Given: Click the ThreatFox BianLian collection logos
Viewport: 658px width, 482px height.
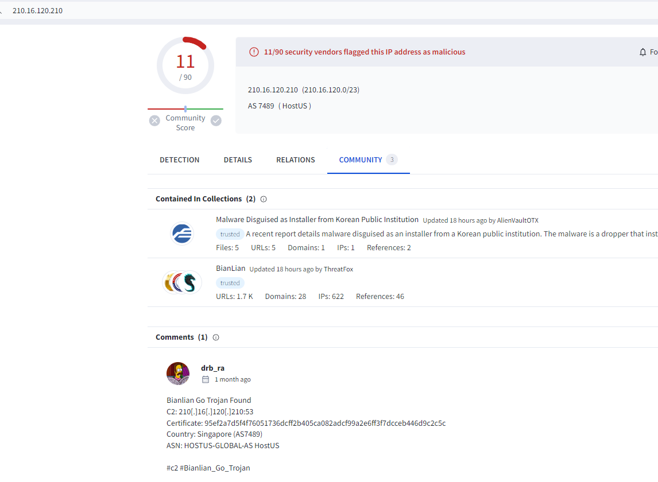Looking at the screenshot, I should (181, 282).
